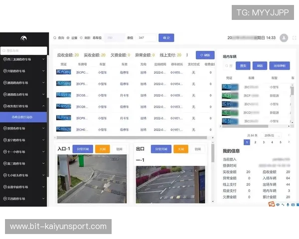Click the 设置 settings option in the top toolbar
299x239 pixels.
[72, 38]
